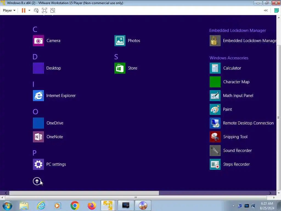Launch Paint palette icon

click(x=215, y=109)
